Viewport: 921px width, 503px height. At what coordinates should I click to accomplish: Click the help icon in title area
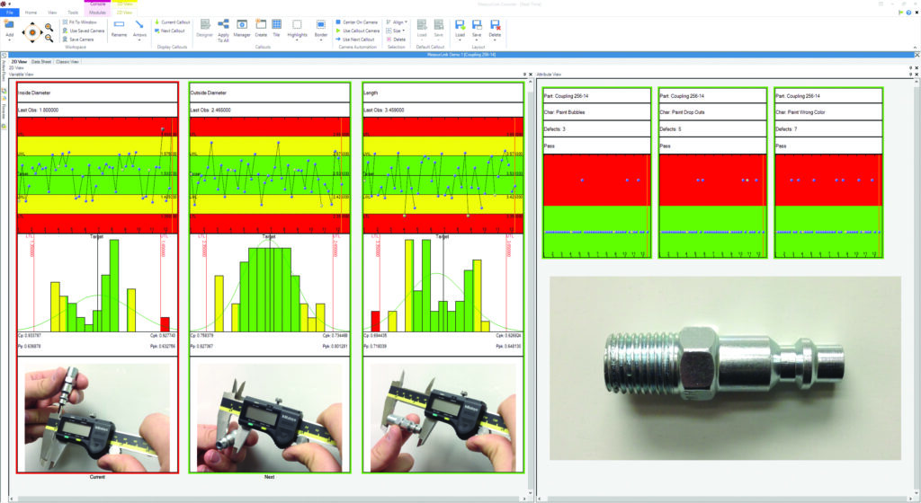(908, 13)
